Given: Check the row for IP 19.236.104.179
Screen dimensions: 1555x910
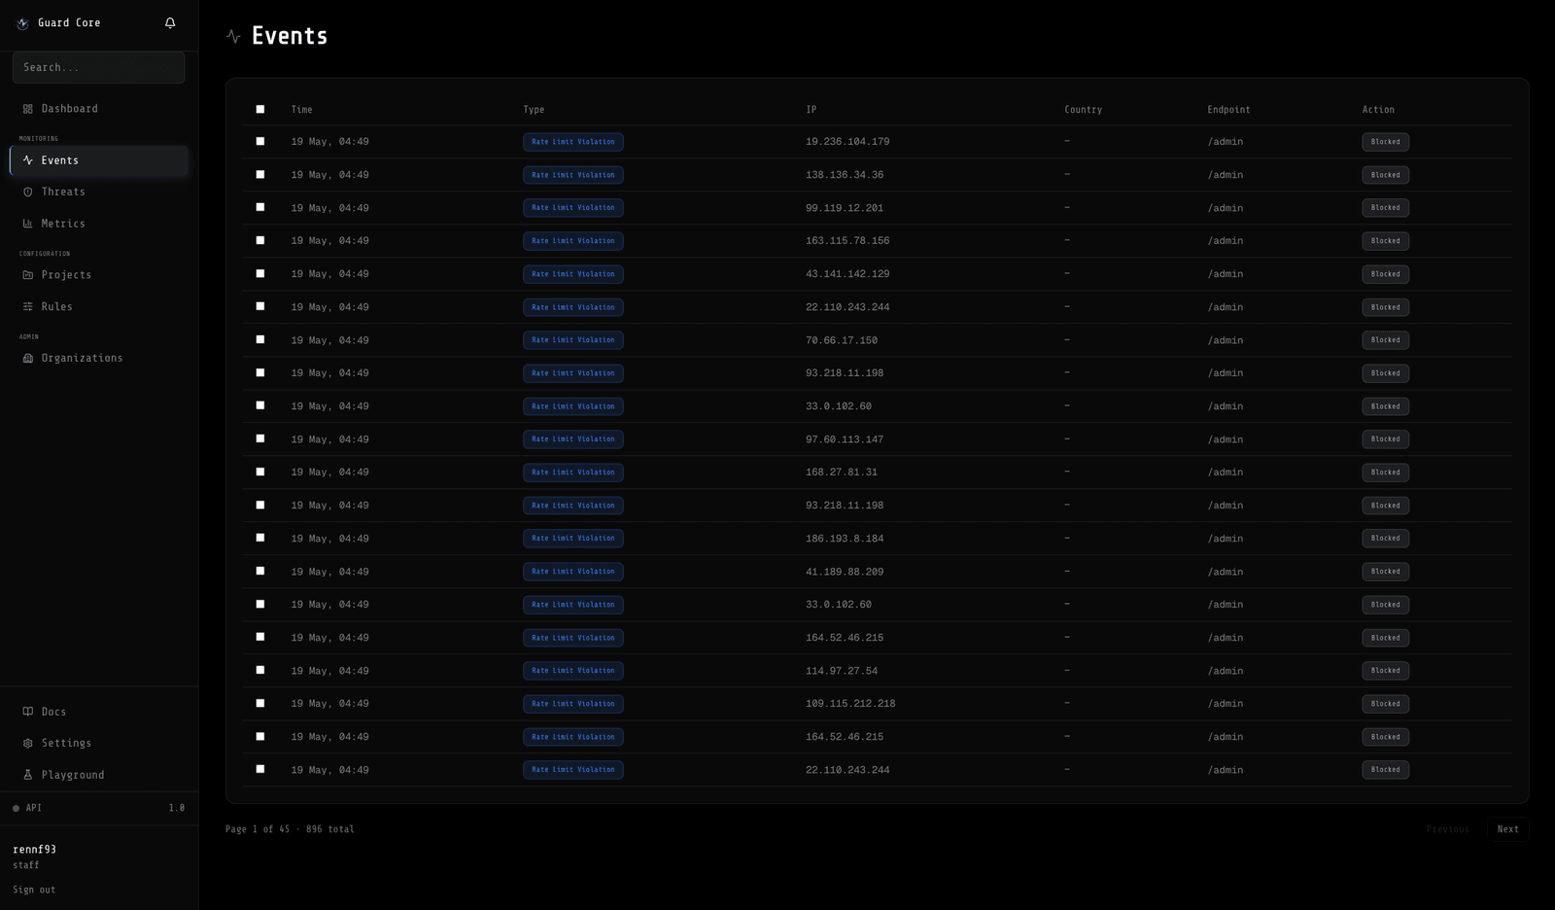Looking at the screenshot, I should (x=259, y=141).
